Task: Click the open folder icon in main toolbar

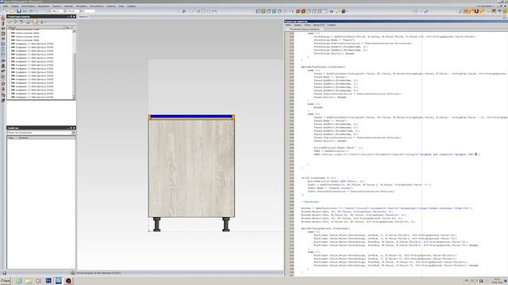Action: 12,11
